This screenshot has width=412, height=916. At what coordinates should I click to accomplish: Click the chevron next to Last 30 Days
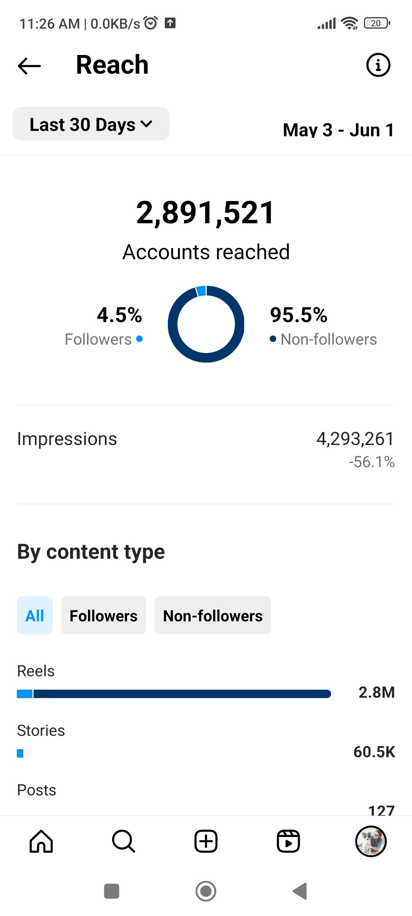pos(146,124)
